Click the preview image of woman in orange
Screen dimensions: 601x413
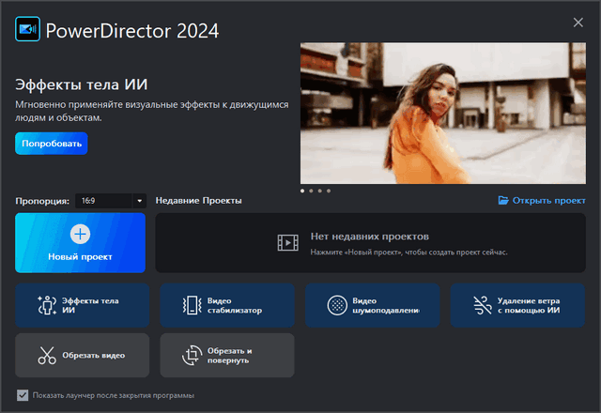[443, 113]
